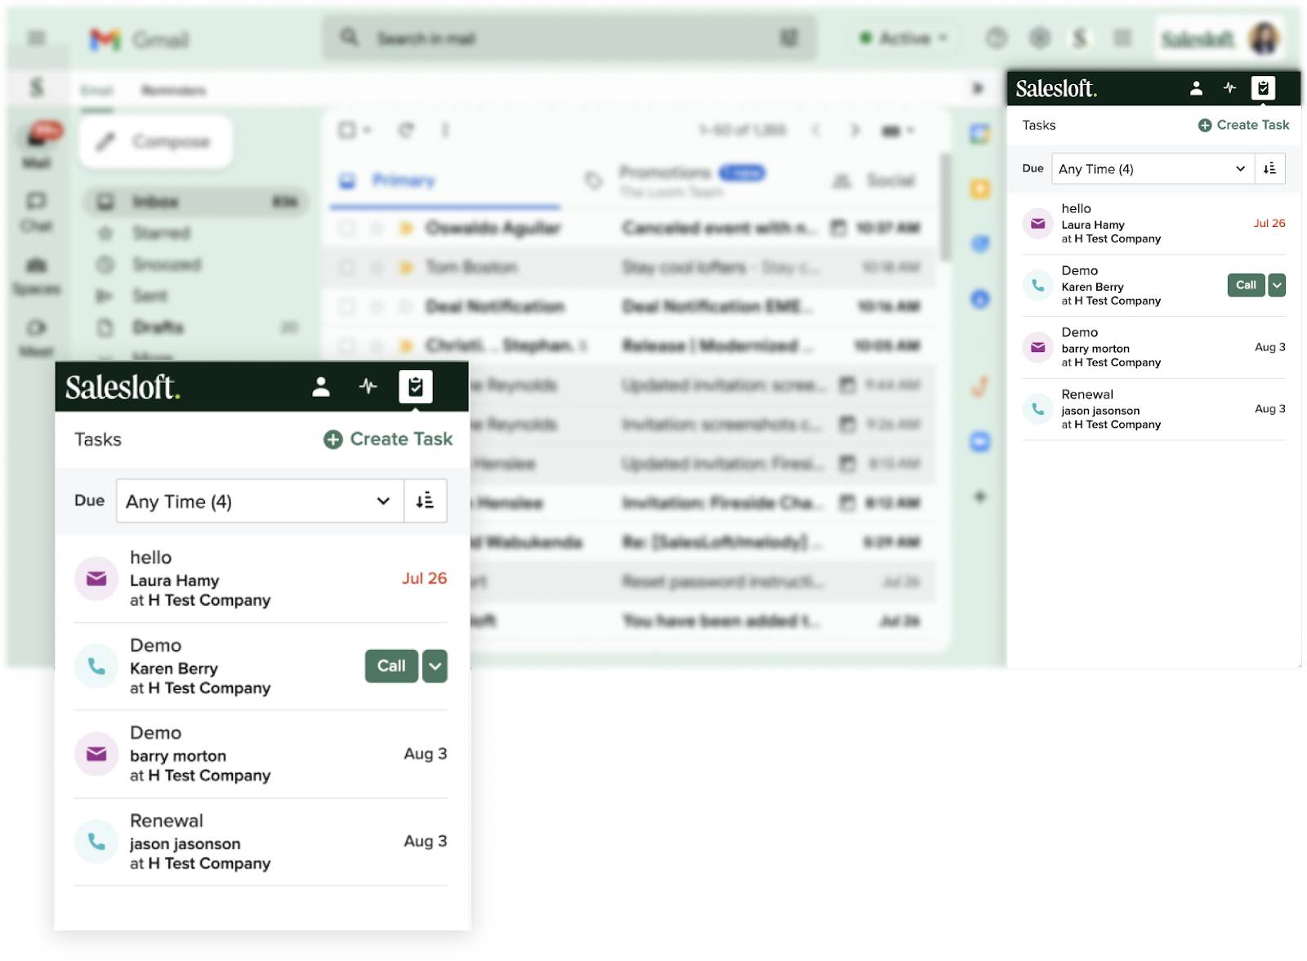1307x961 pixels.
Task: Click the mail icon for the Laura Hamy hello task
Action: pos(1037,223)
